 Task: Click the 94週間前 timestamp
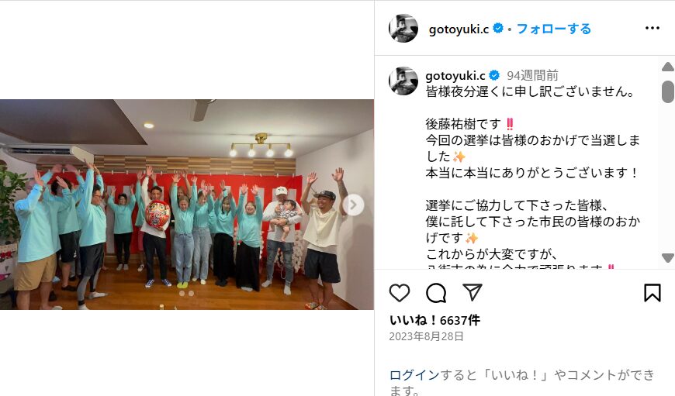tap(532, 76)
